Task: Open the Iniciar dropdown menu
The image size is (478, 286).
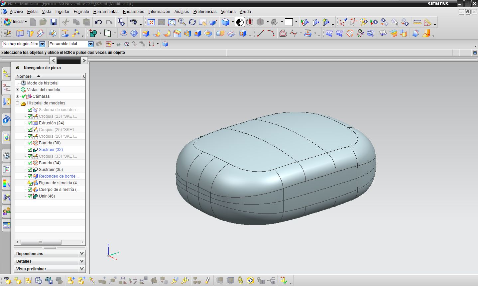Action: (x=15, y=22)
